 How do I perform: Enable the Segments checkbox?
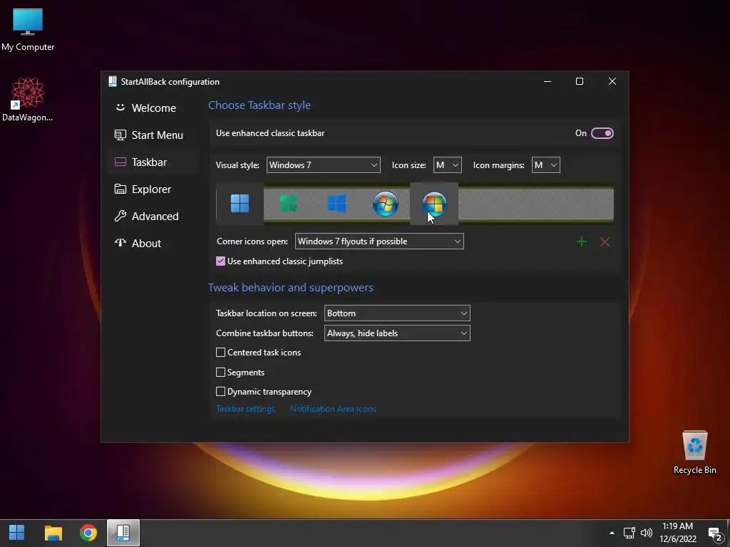coord(221,372)
